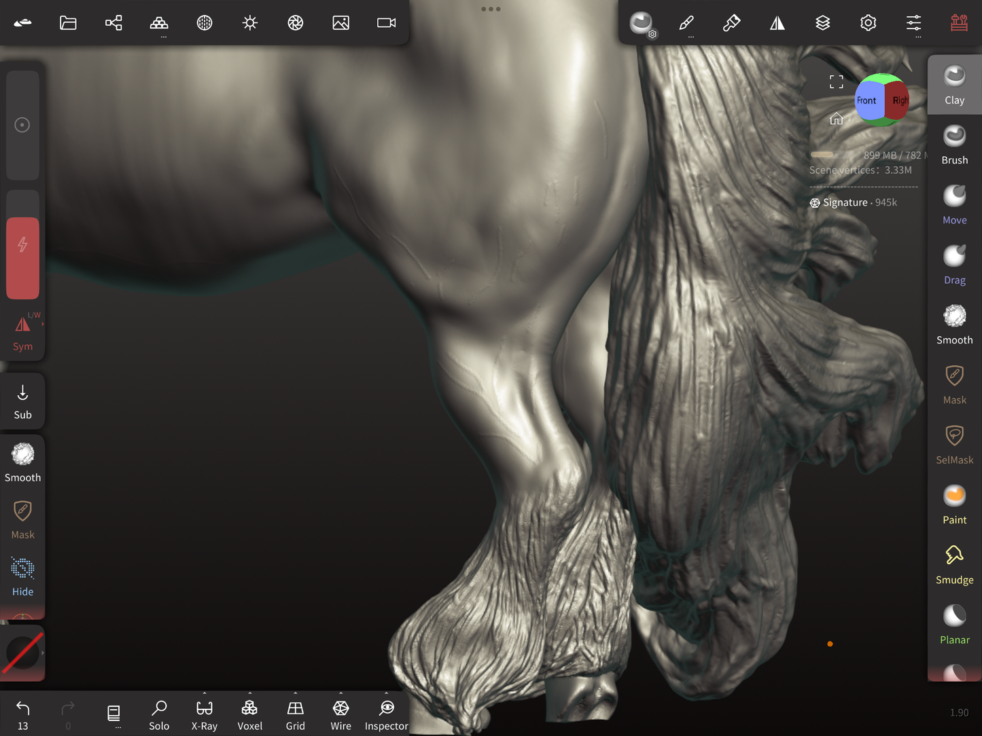Image resolution: width=982 pixels, height=736 pixels.
Task: Adjust the red intensity slider
Action: pyautogui.click(x=22, y=258)
